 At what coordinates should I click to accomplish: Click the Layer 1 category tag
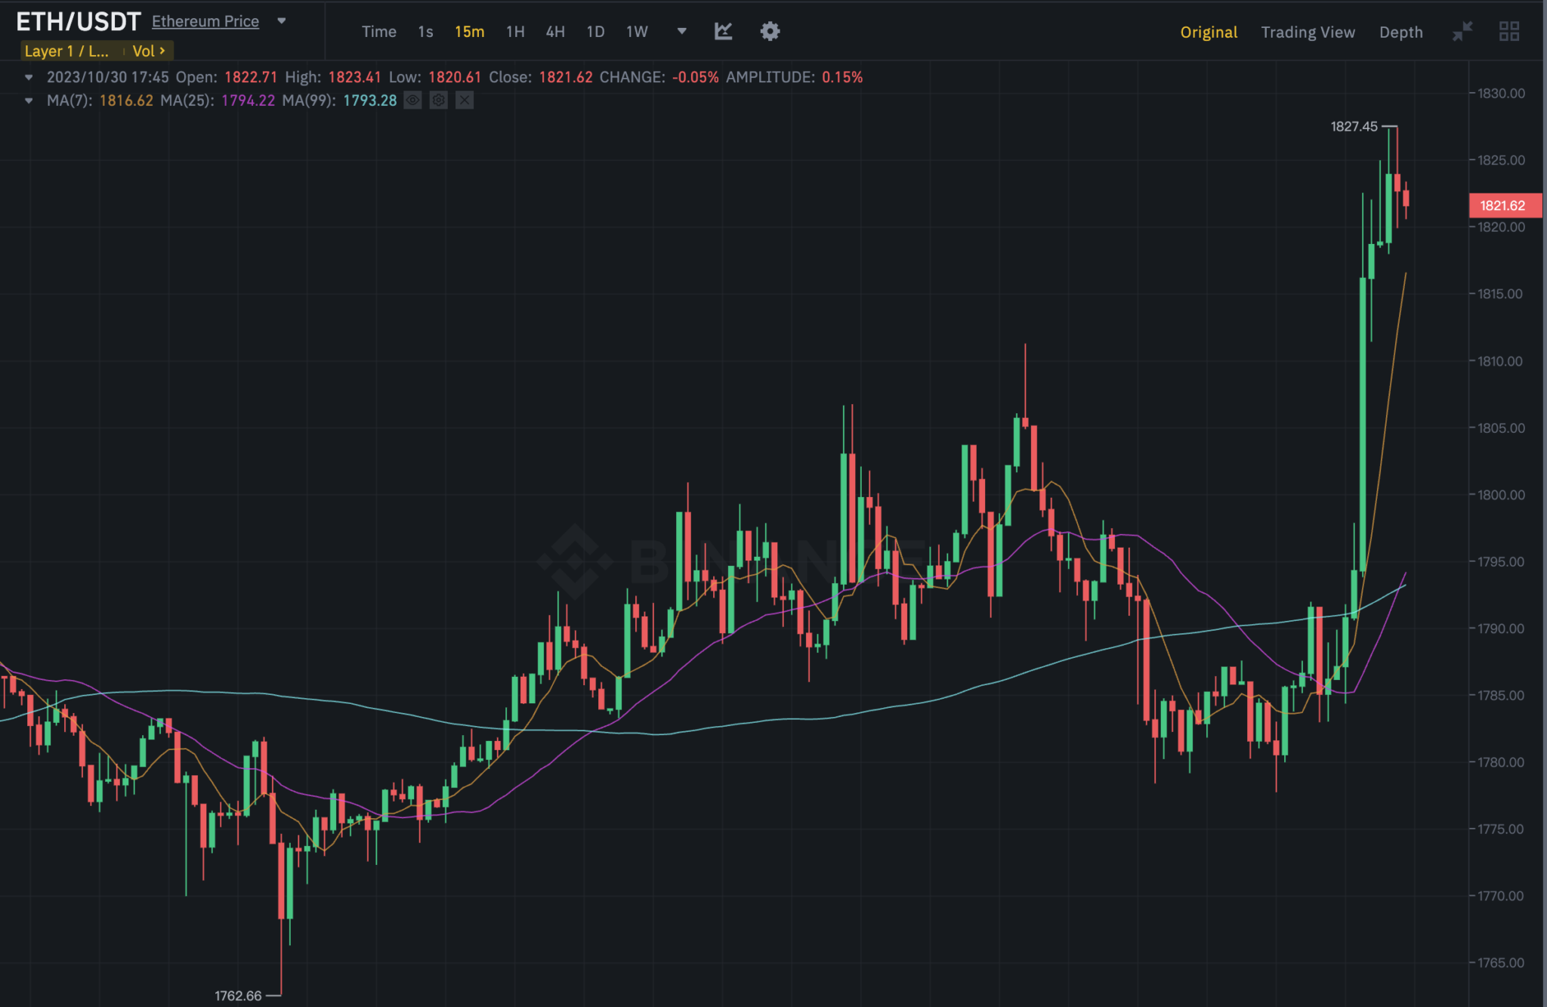(66, 51)
